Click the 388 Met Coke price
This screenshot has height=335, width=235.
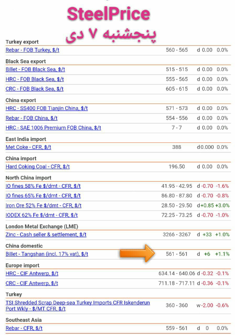point(177,147)
